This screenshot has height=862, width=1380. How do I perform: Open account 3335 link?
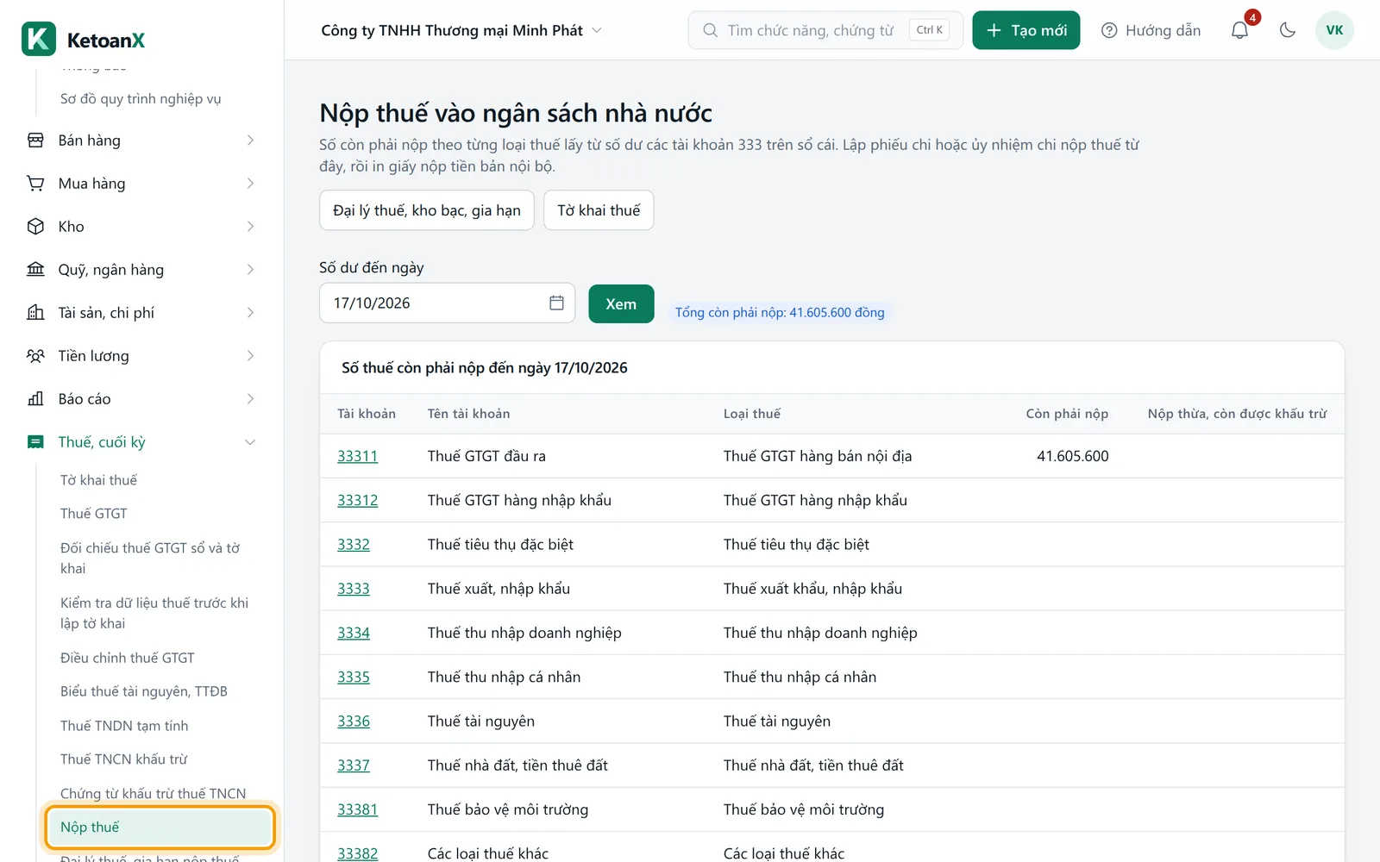[354, 677]
